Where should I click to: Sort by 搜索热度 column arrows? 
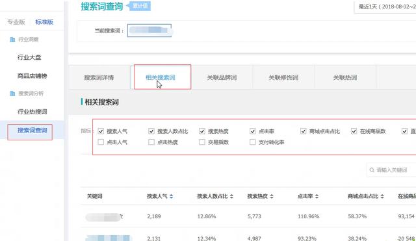[x=272, y=196]
